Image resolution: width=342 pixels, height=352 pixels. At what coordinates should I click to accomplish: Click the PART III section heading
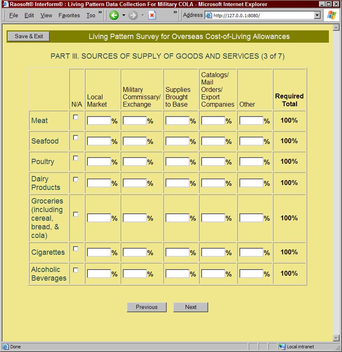[168, 56]
